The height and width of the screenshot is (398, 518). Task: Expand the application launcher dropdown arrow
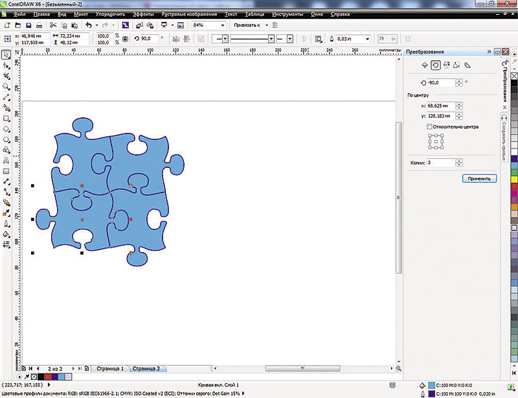click(172, 25)
